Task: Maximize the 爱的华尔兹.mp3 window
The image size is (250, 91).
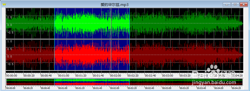Action: click(235, 5)
